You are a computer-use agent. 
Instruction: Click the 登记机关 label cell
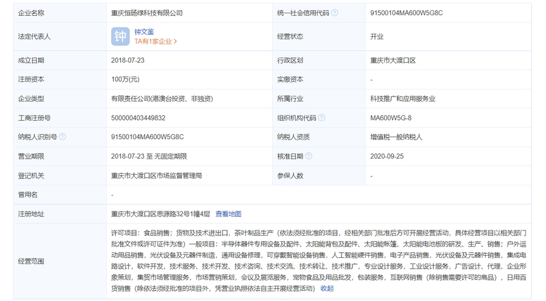pos(60,175)
